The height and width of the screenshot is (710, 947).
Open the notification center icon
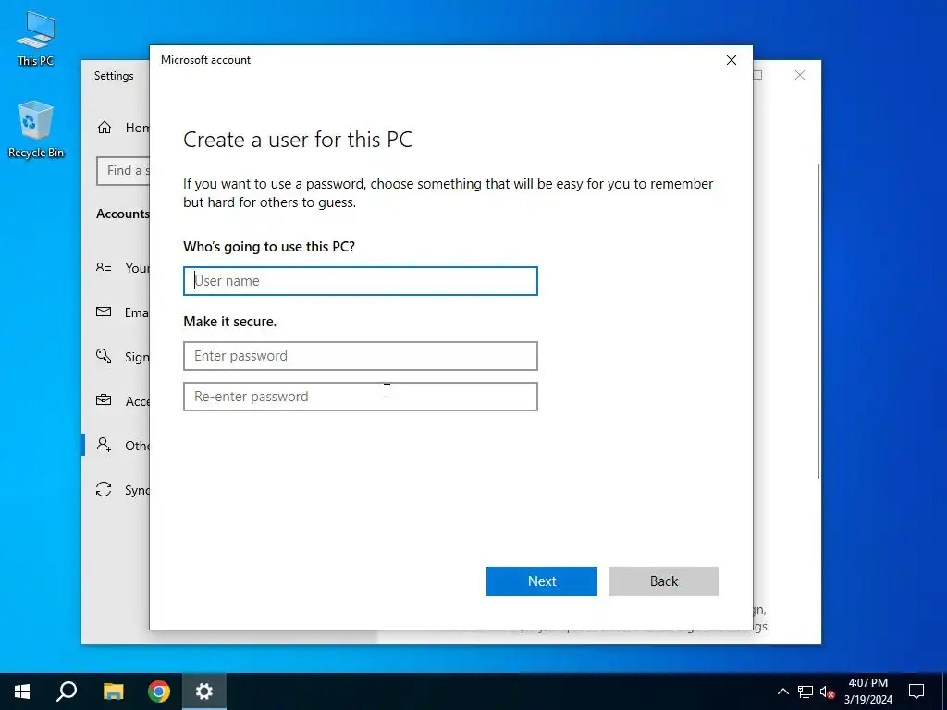tap(916, 692)
